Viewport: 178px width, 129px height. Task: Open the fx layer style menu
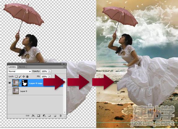tap(33, 116)
